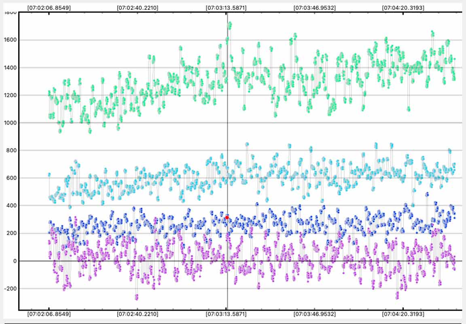466x324 pixels.
Task: Select top axis label [07:03:46.9532]
Action: pyautogui.click(x=315, y=8)
